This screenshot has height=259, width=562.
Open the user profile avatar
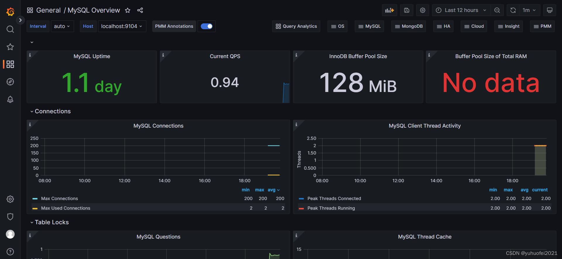[x=10, y=234]
